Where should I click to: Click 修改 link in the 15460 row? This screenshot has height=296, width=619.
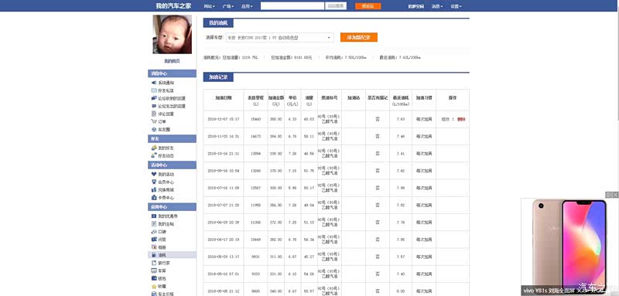[x=446, y=119]
